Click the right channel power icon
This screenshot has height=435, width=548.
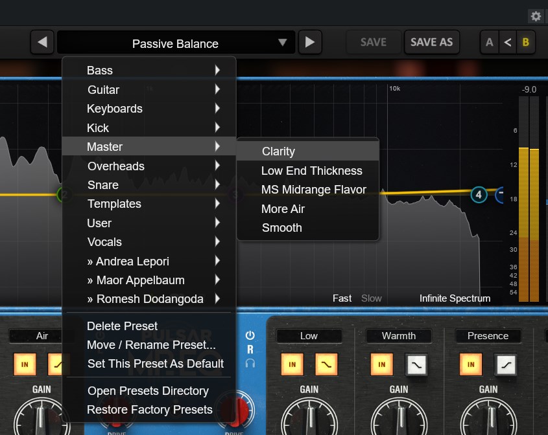click(x=250, y=335)
